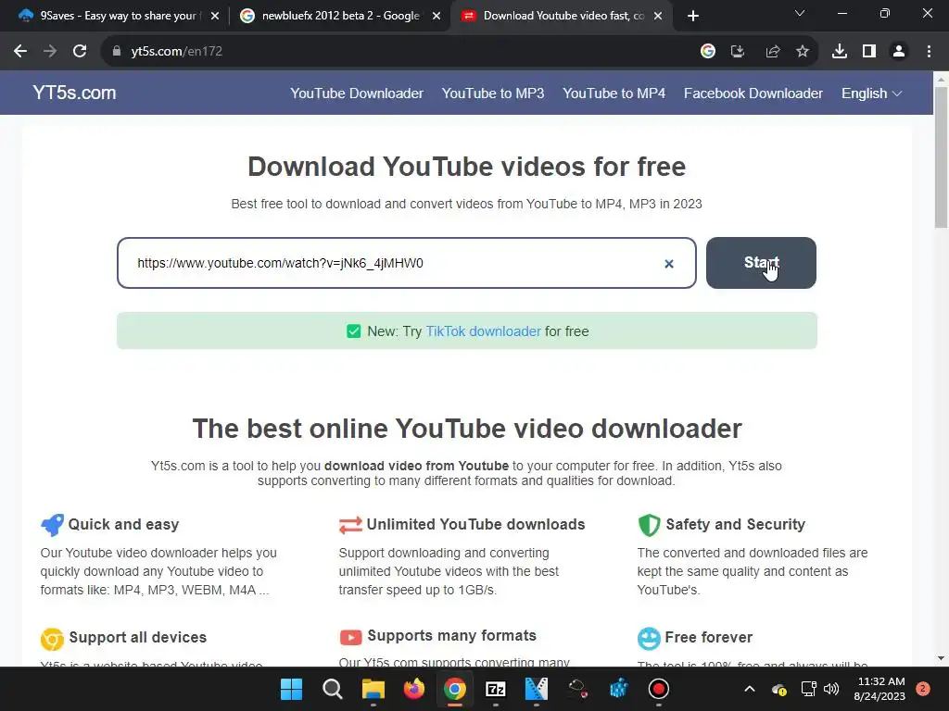Open 7-Zip from the taskbar
The image size is (949, 711).
(496, 689)
